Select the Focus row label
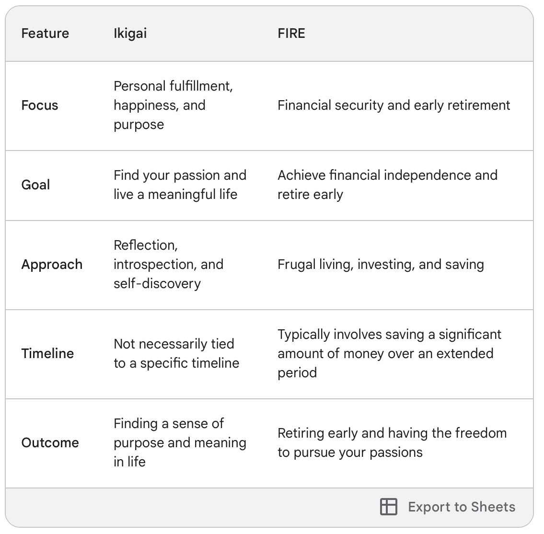The image size is (544, 534). 40,105
